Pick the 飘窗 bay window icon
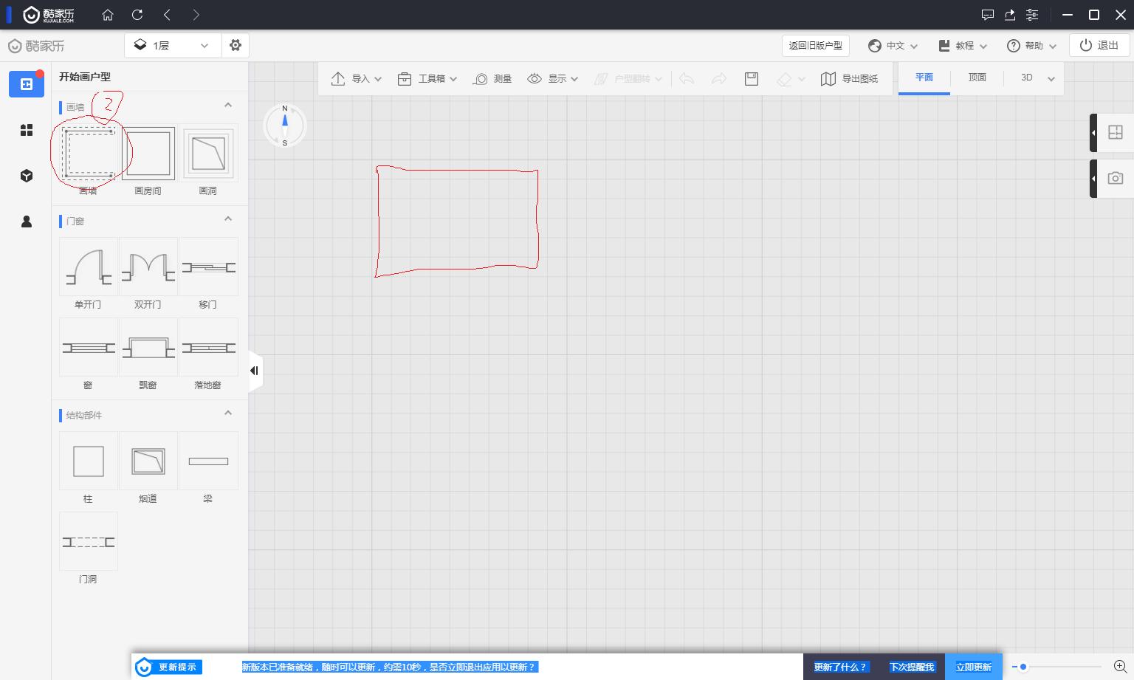The height and width of the screenshot is (680, 1134). point(148,348)
